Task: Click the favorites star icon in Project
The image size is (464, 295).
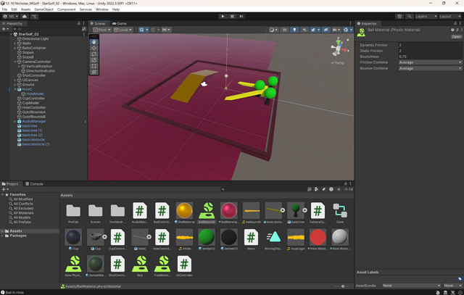Action: click(339, 189)
